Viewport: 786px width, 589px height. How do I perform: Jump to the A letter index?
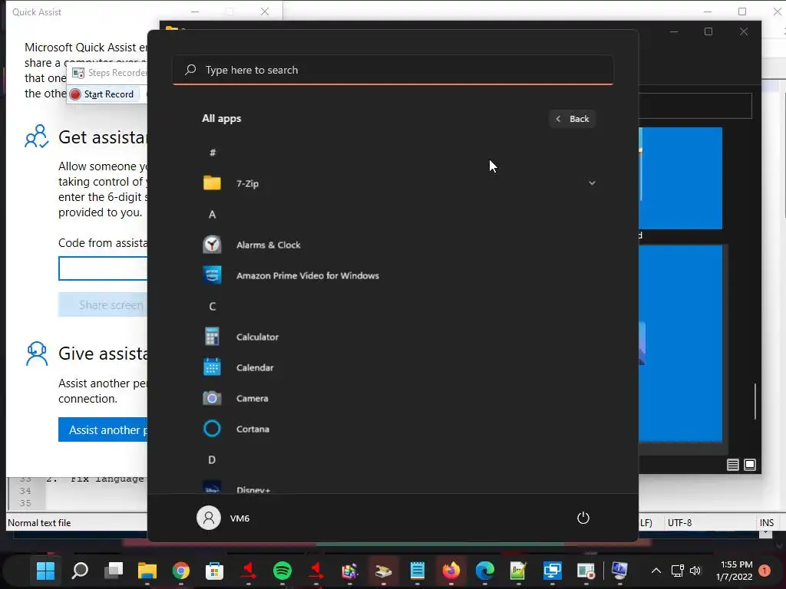coord(213,215)
